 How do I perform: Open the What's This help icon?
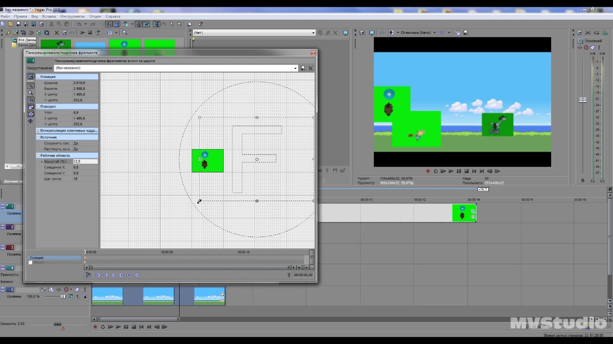point(200,24)
